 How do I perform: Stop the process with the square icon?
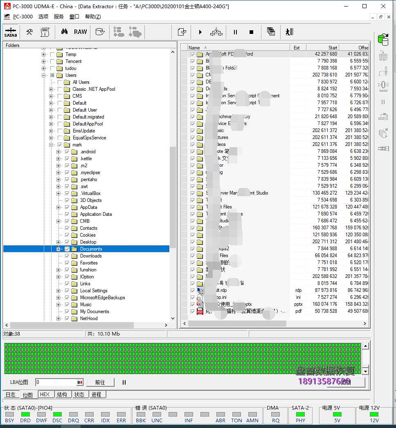coord(251,32)
